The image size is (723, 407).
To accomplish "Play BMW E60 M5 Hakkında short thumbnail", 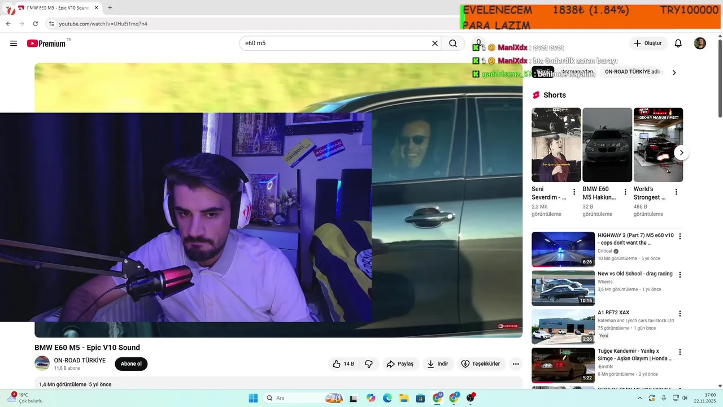I will point(607,145).
